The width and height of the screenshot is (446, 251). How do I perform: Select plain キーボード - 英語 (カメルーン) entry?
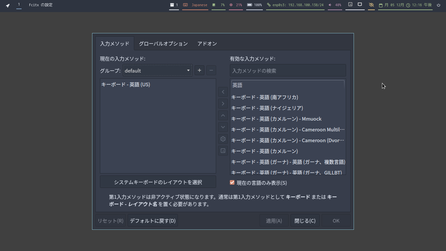288,151
